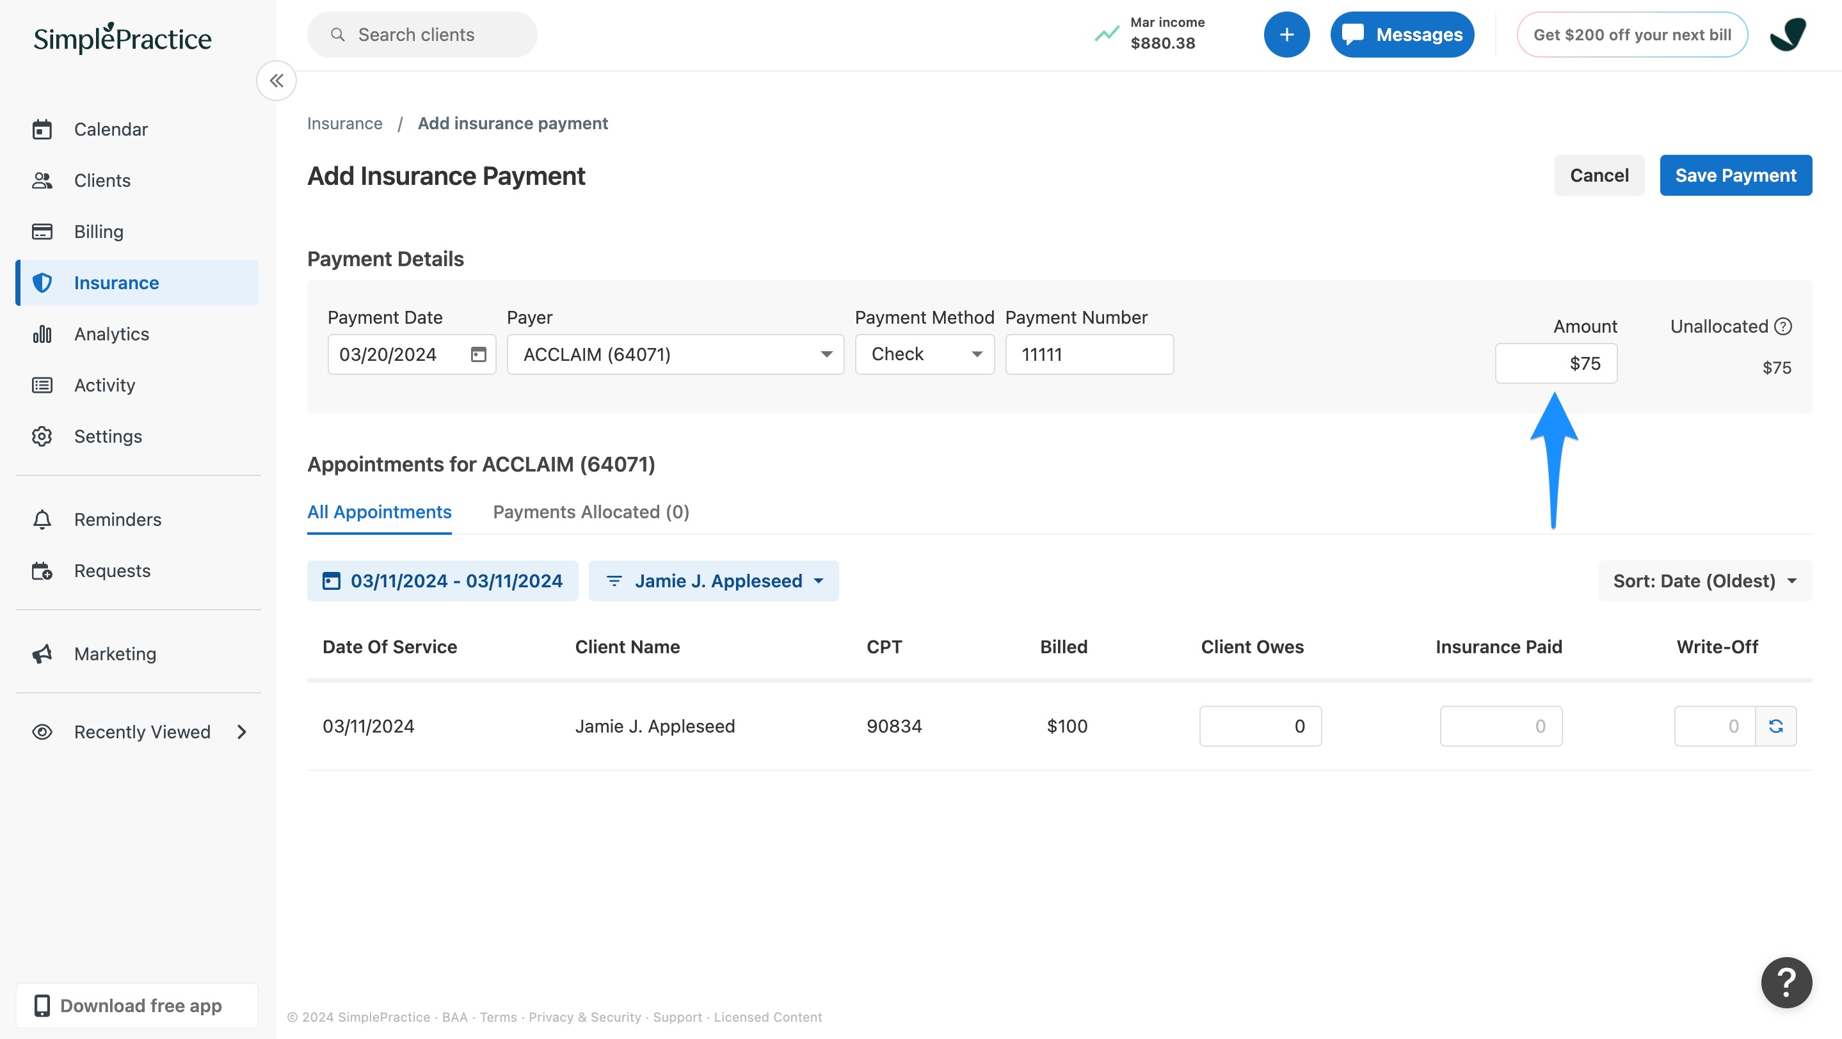Open the help question mark bubble
The height and width of the screenshot is (1039, 1842).
pyautogui.click(x=1786, y=983)
